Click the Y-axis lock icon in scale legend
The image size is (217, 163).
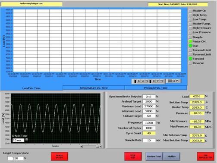154,81
